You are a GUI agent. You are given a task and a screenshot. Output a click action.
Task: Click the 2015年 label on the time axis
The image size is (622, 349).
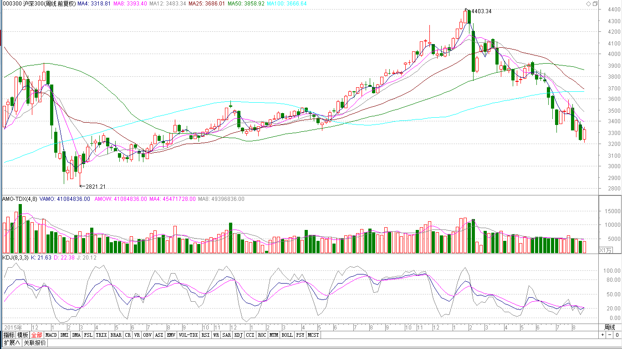click(x=12, y=327)
